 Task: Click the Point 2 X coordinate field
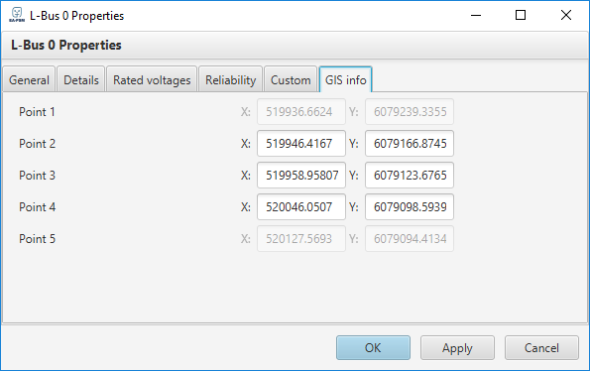coord(301,144)
